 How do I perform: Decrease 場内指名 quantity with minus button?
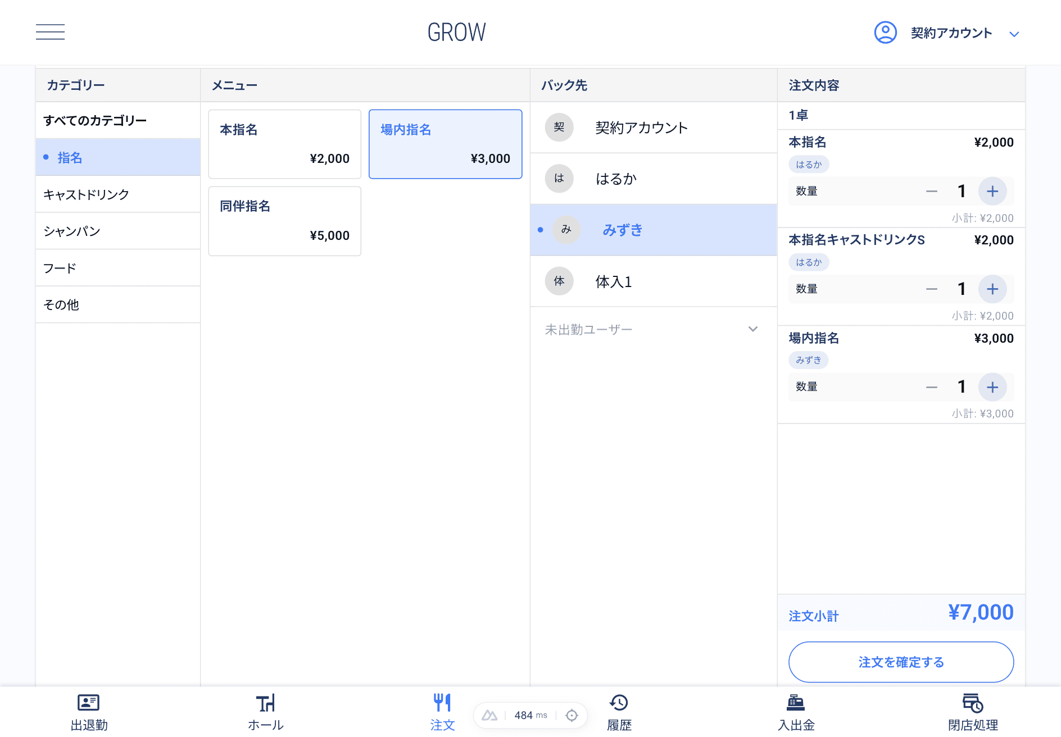pyautogui.click(x=932, y=387)
